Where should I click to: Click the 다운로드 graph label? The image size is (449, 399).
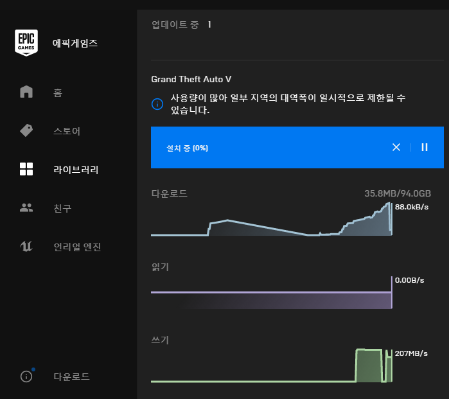[x=169, y=193]
